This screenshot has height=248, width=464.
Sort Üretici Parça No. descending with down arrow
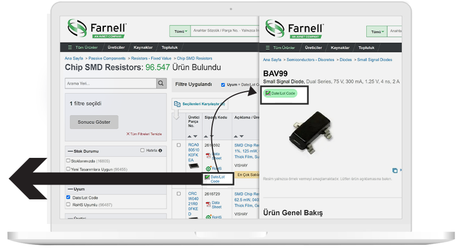click(x=195, y=137)
